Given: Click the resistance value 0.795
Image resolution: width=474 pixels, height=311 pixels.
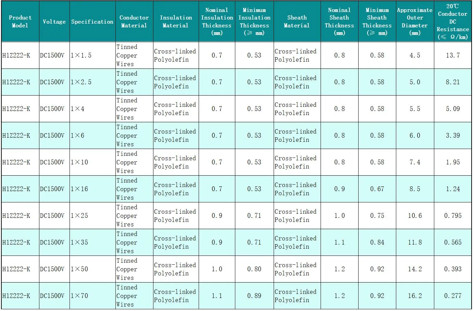Looking at the screenshot, I should point(453,215).
